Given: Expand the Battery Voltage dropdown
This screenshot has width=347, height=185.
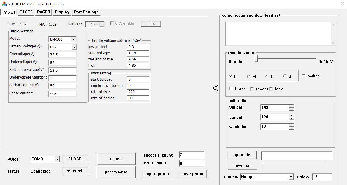Looking at the screenshot, I should click(x=74, y=47).
